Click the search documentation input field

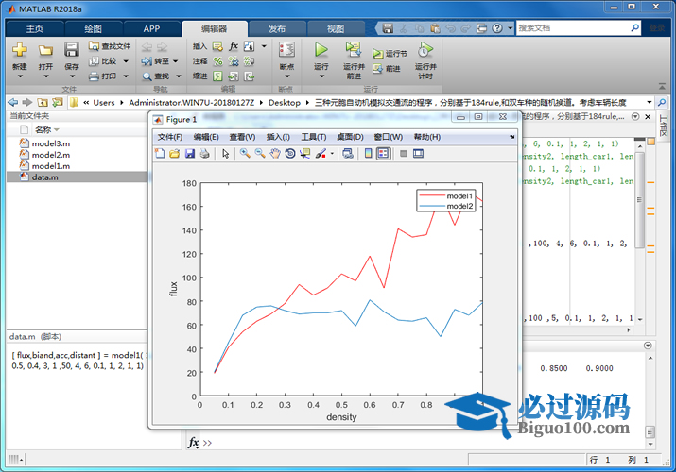573,28
